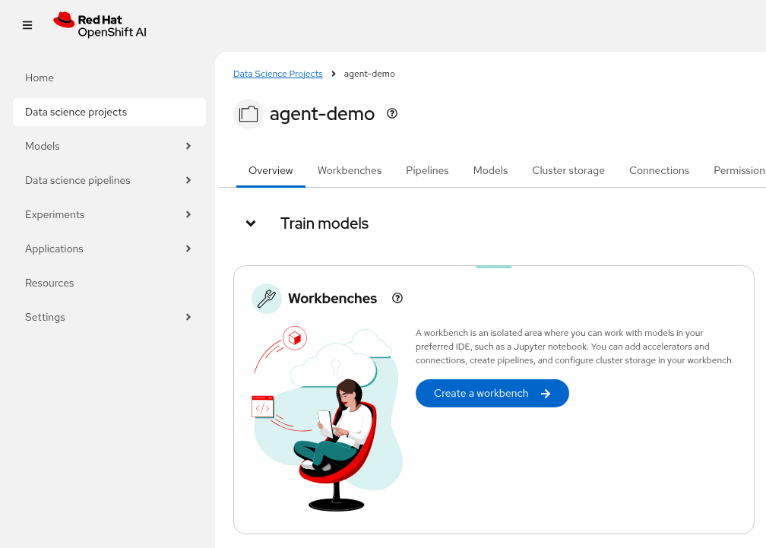Viewport: 766px width, 548px height.
Task: Switch to the Pipelines tab
Action: 427,170
